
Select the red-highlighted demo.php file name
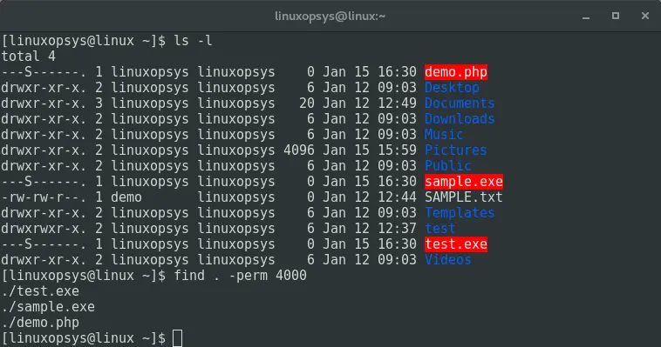tap(456, 72)
